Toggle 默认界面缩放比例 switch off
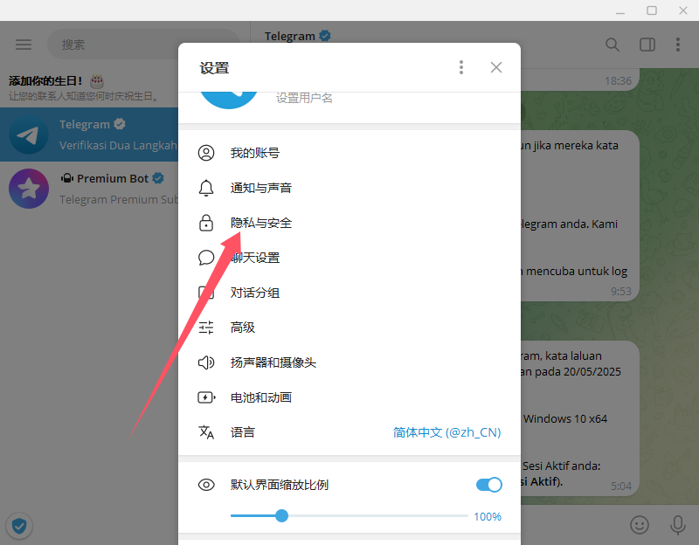This screenshot has width=699, height=545. click(x=489, y=485)
